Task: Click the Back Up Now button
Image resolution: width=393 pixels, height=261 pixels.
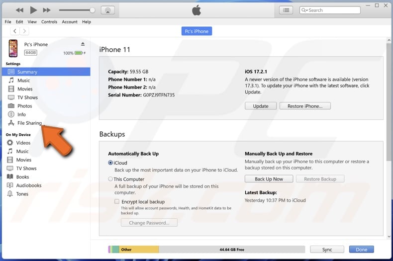Action: 269,179
